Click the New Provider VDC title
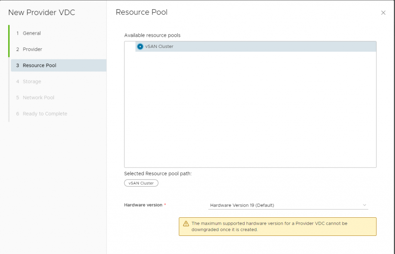 point(42,12)
